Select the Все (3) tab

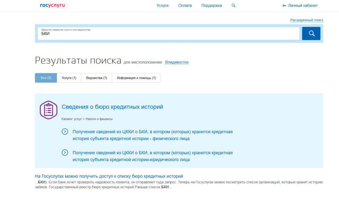(46, 78)
